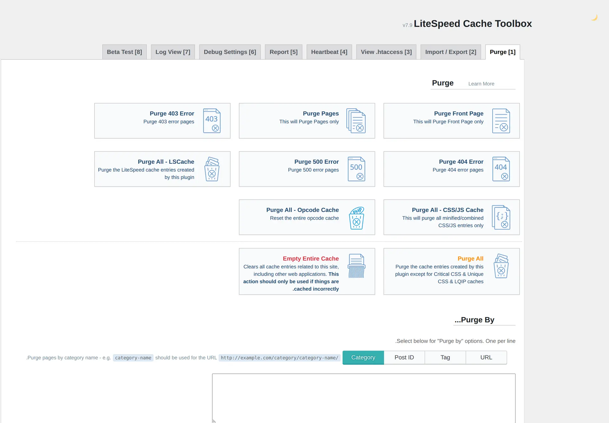Click the Empty Entire Cache shredder icon

357,266
